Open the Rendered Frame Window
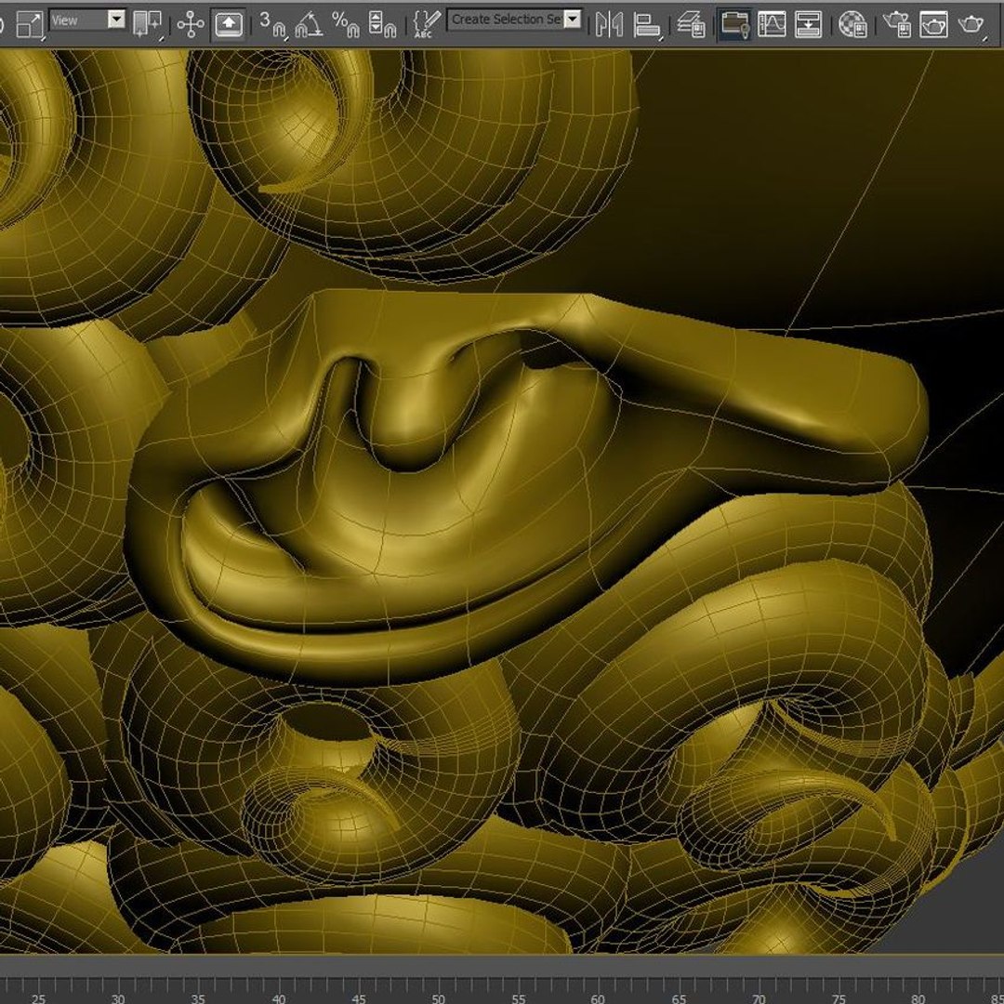This screenshot has width=1004, height=1004. tap(933, 24)
